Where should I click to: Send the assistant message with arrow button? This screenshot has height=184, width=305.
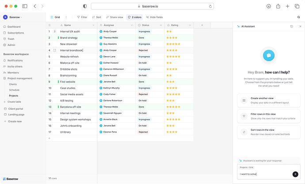295,174
